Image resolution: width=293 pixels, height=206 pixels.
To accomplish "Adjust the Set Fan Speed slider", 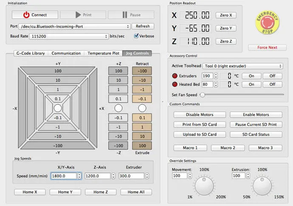I will point(203,95).
